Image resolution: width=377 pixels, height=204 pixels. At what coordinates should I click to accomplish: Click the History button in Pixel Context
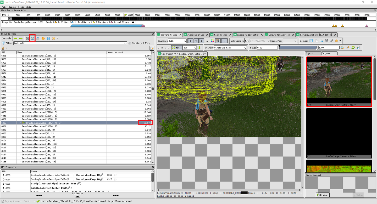(x=323, y=195)
